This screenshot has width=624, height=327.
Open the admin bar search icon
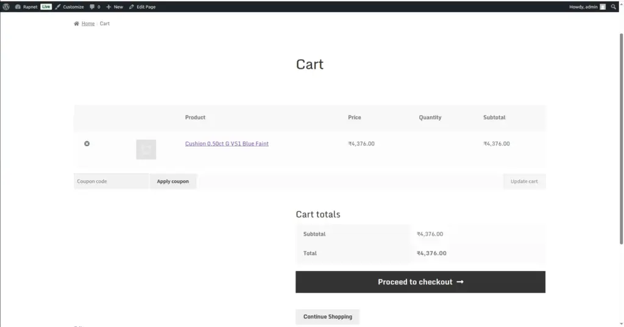click(x=613, y=7)
